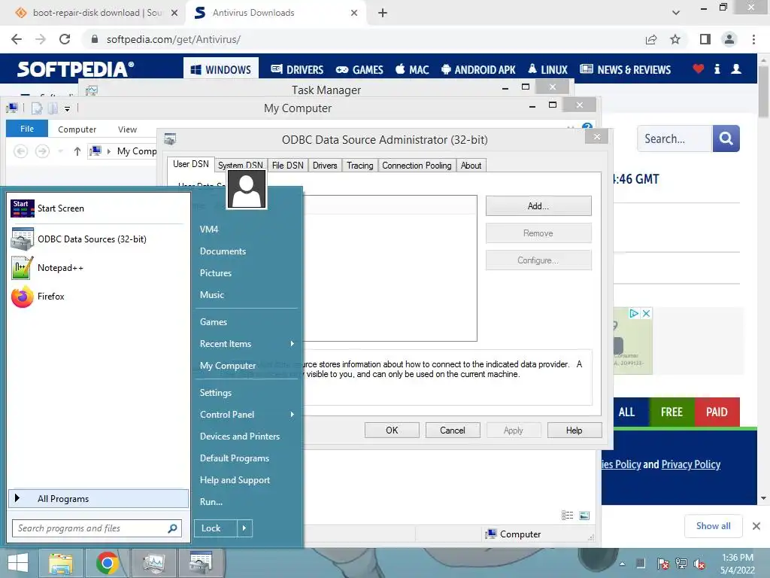
Task: Filter Softpedia by PAID
Action: tap(717, 412)
